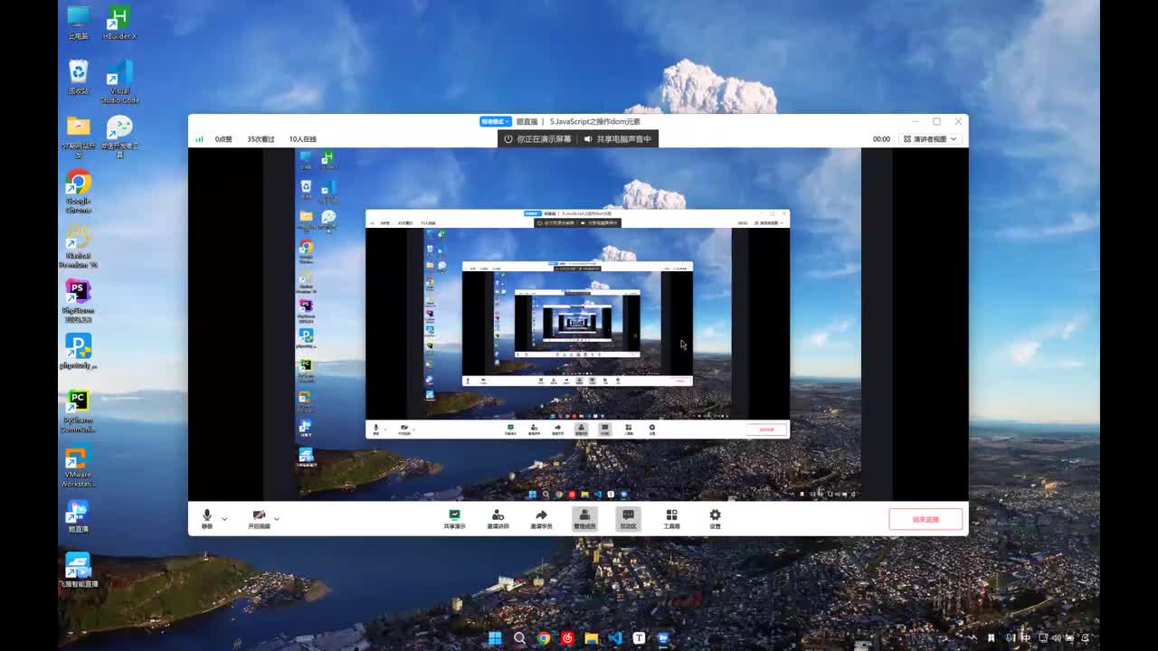Click the 0点赞 likes count
This screenshot has width=1158, height=651.
pyautogui.click(x=223, y=139)
